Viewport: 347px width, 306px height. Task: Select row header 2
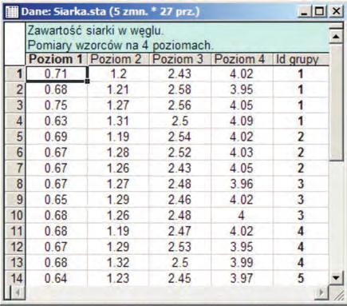coord(15,89)
